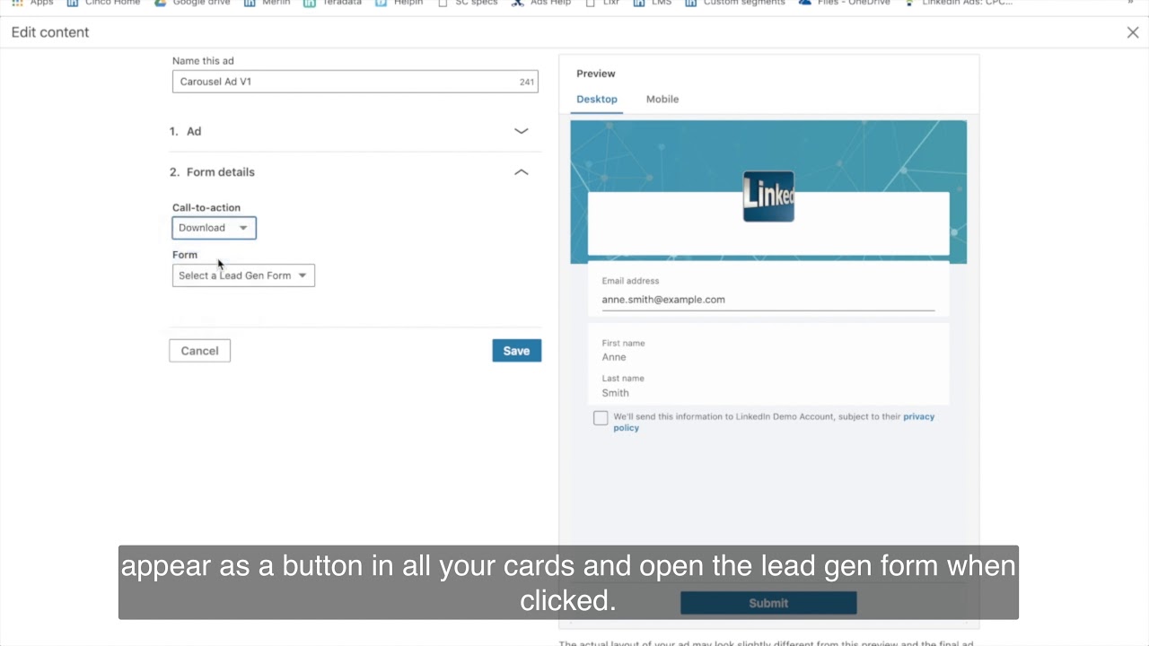Expand the '1. Ad' section chevron
Screen dimensions: 1149x646
(521, 131)
